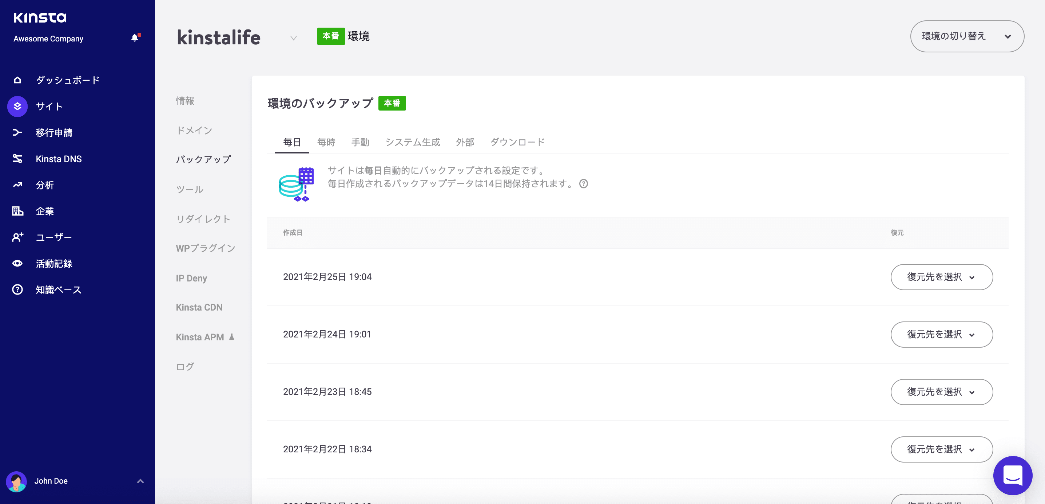This screenshot has height=504, width=1045.
Task: Switch to the 毎時 backups tab
Action: (326, 142)
